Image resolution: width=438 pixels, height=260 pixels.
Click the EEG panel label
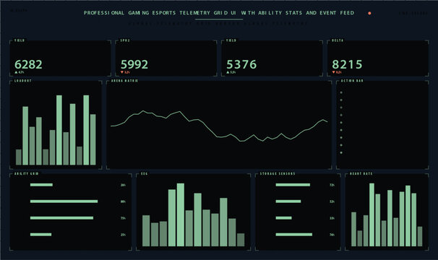coord(144,174)
